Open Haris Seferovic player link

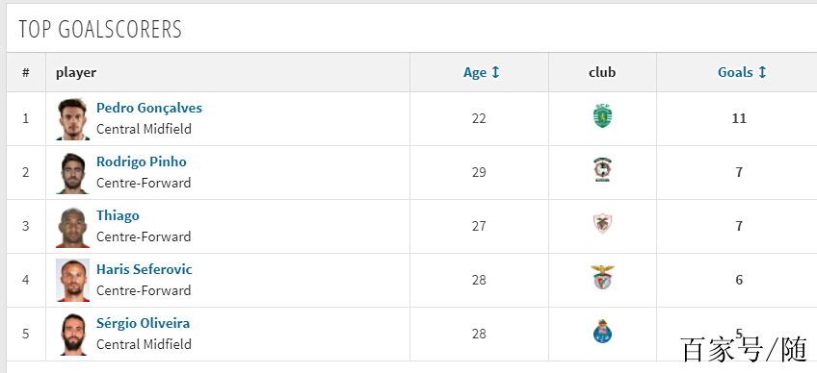(144, 269)
